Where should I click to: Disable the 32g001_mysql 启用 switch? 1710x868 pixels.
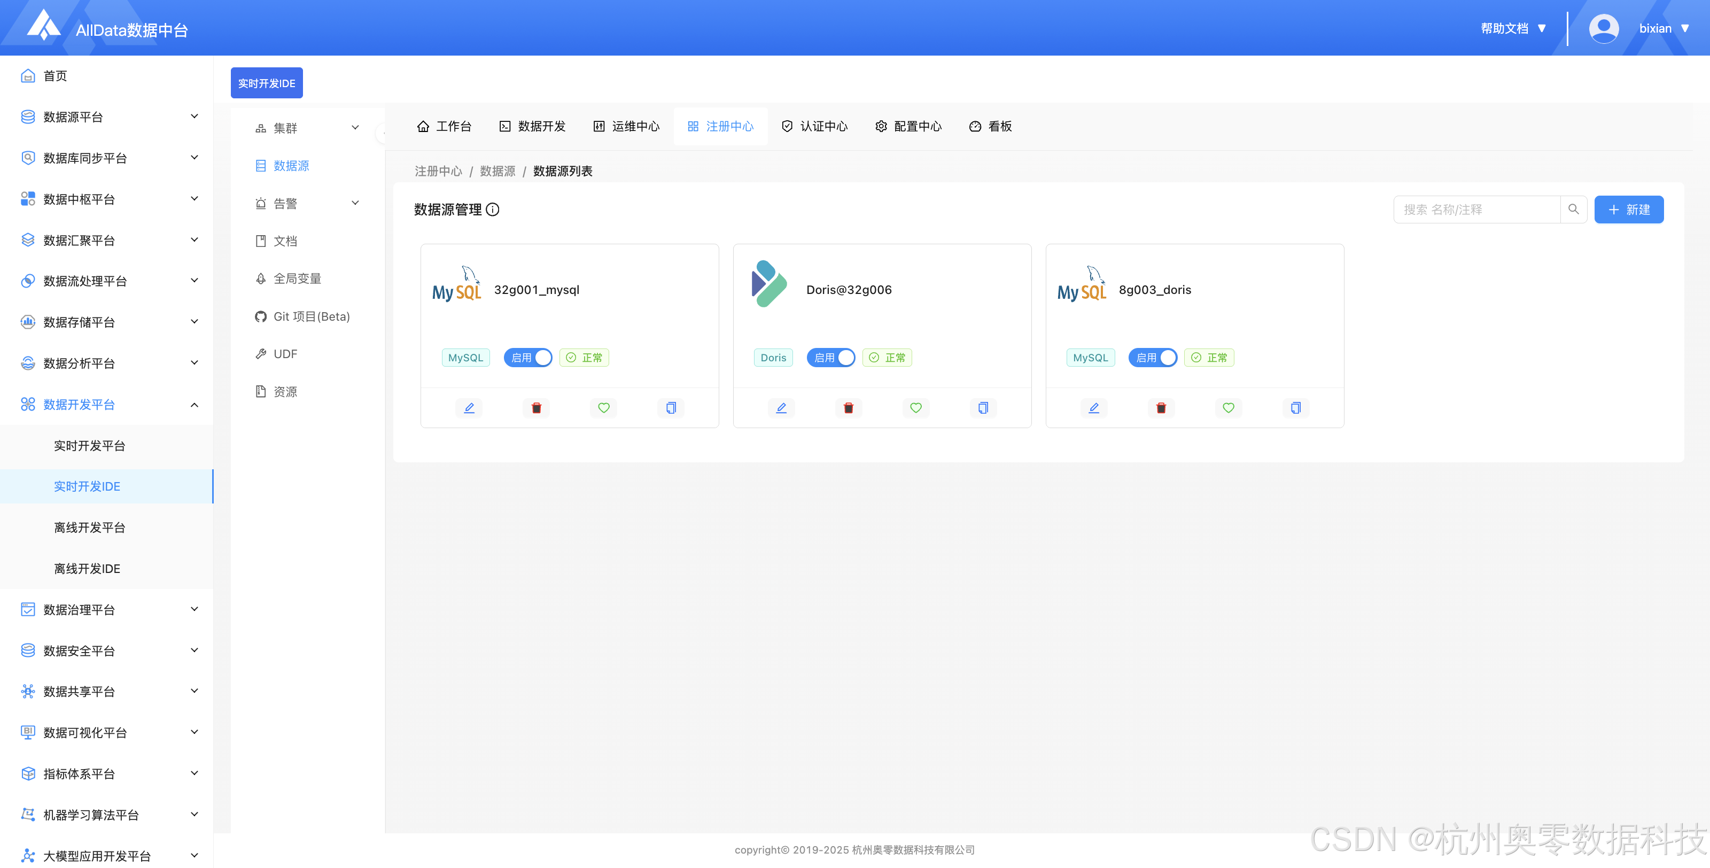[528, 357]
